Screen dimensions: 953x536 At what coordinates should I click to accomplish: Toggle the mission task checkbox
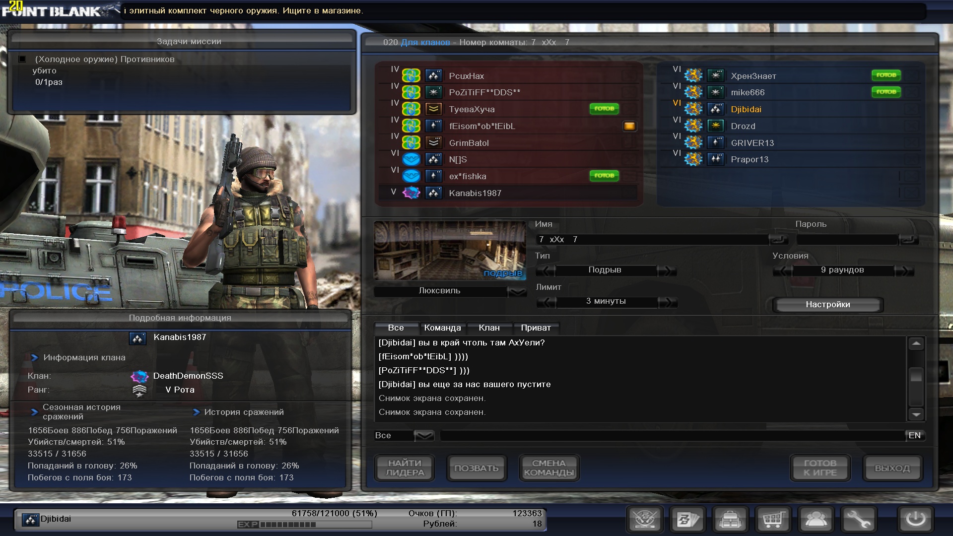pyautogui.click(x=22, y=59)
